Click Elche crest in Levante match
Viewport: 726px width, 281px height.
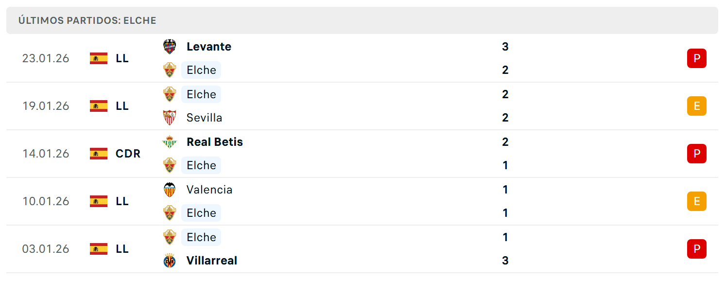pos(169,70)
